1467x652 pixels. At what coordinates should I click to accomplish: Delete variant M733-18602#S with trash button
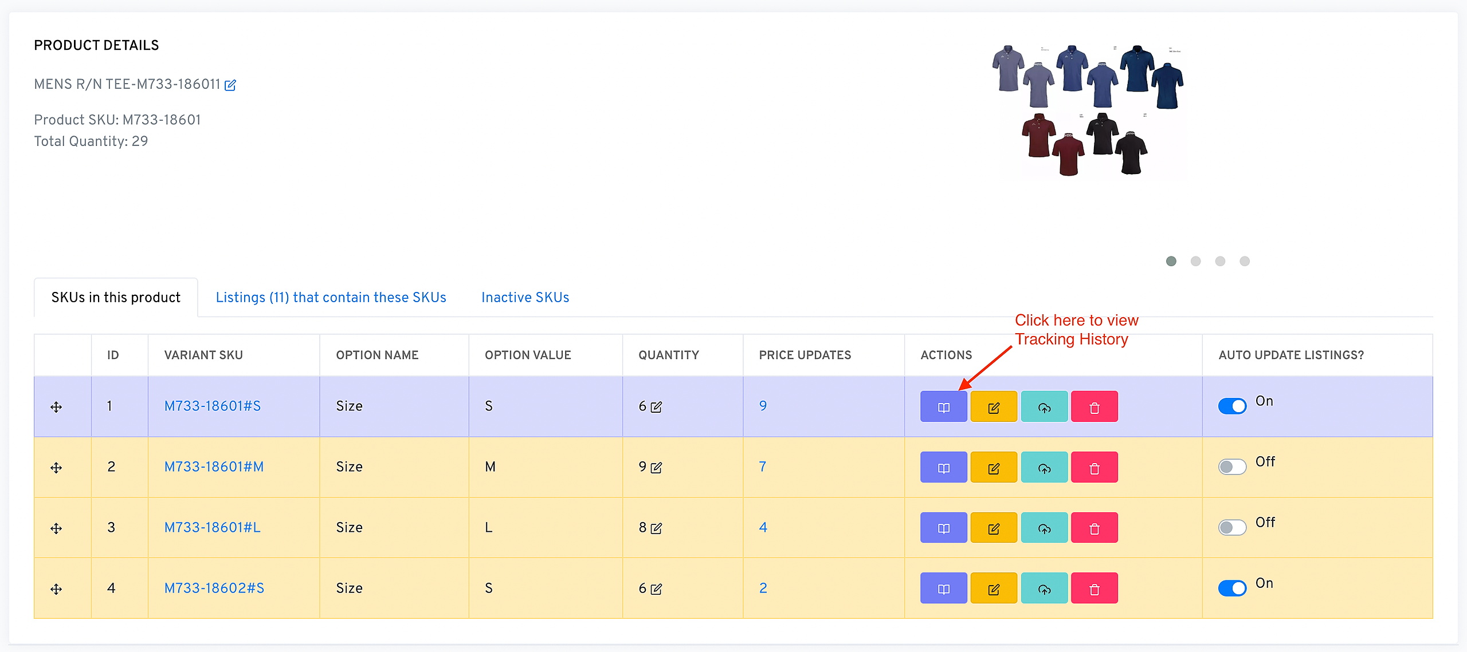1094,589
